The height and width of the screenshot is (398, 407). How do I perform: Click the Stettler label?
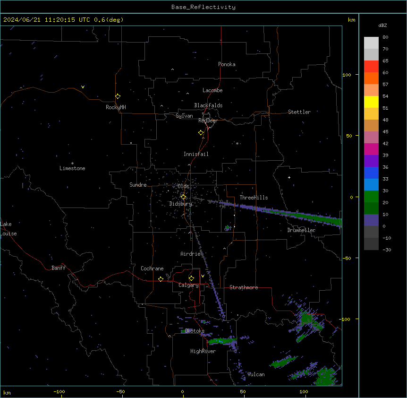click(299, 112)
